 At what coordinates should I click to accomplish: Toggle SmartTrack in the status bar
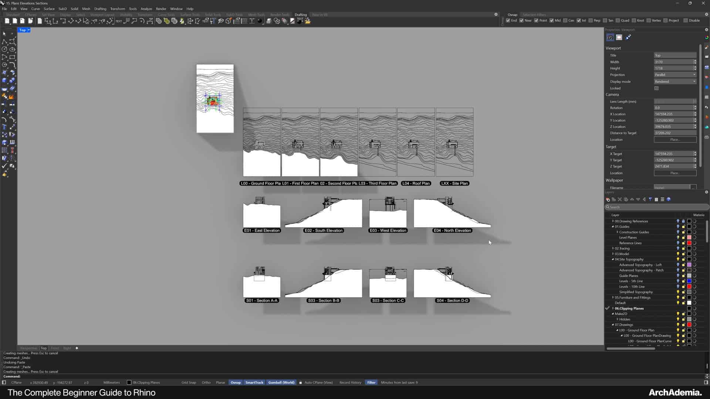(x=254, y=382)
